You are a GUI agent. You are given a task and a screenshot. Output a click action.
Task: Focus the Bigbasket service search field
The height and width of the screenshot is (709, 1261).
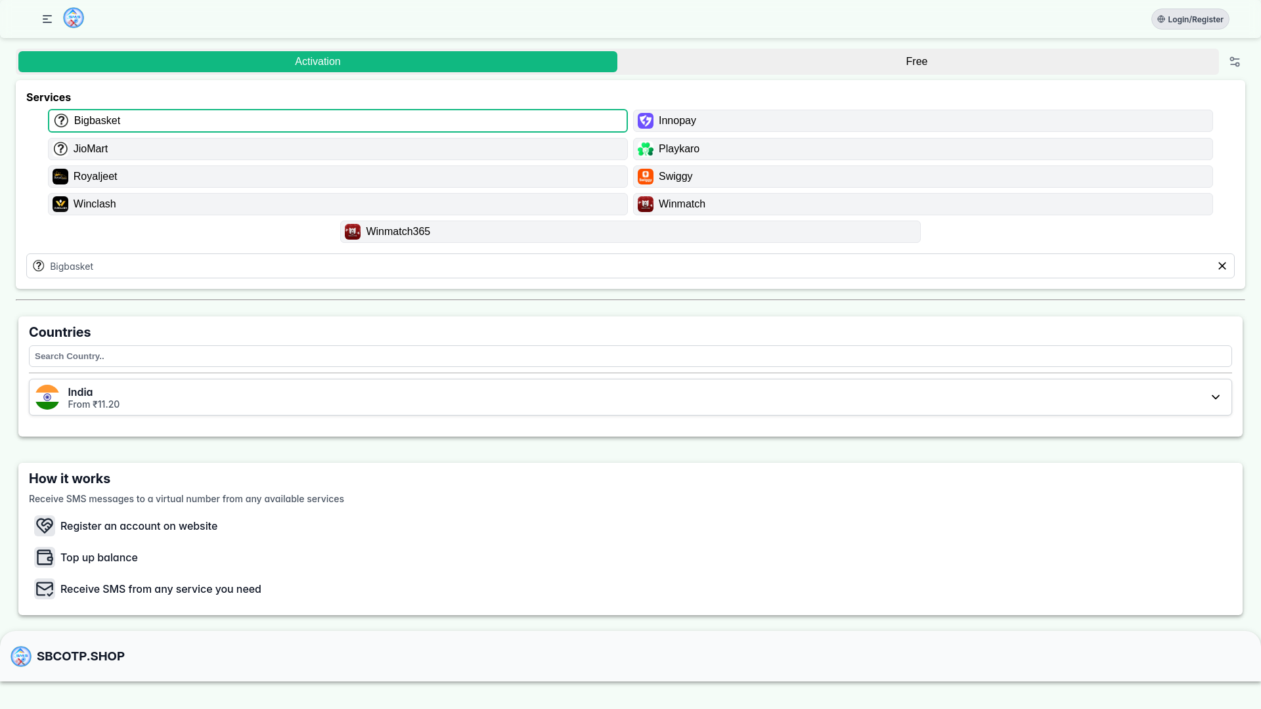click(x=630, y=266)
